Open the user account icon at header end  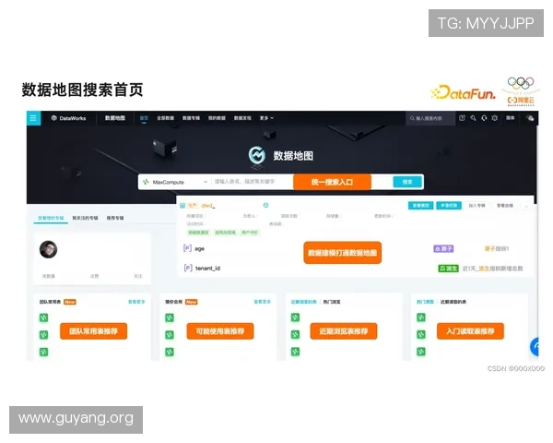530,118
